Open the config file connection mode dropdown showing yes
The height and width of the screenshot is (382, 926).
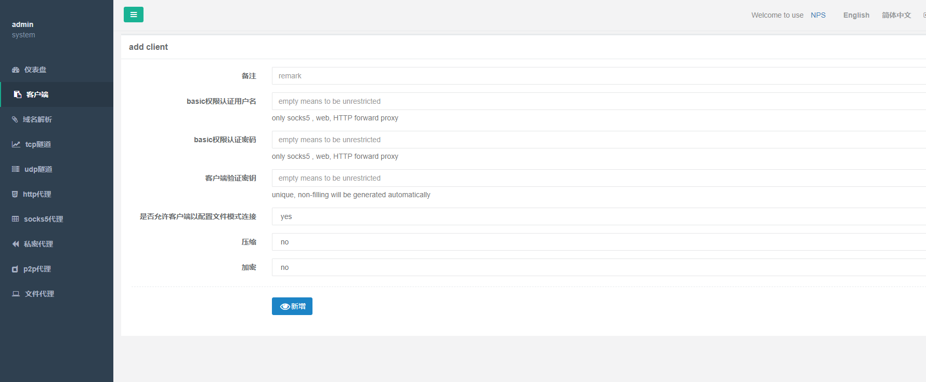599,216
